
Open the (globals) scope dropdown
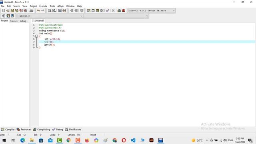[x=50, y=16]
